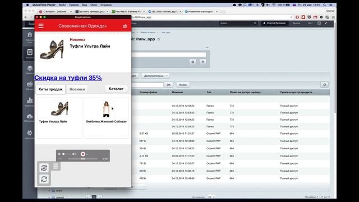Bookmark page with star in address bar
This screenshot has height=202, width=359.
pyautogui.click(x=292, y=17)
